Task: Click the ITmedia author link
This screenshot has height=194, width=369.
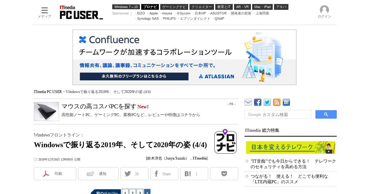Action: pos(200,158)
